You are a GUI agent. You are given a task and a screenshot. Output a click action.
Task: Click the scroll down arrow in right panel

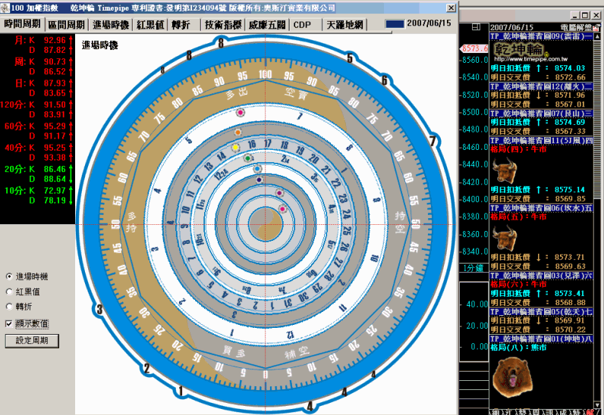597,404
